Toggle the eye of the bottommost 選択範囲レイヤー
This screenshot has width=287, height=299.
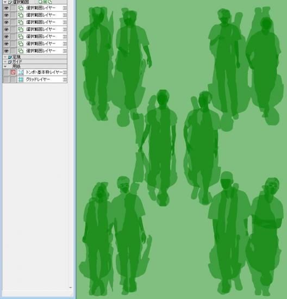tap(7, 51)
